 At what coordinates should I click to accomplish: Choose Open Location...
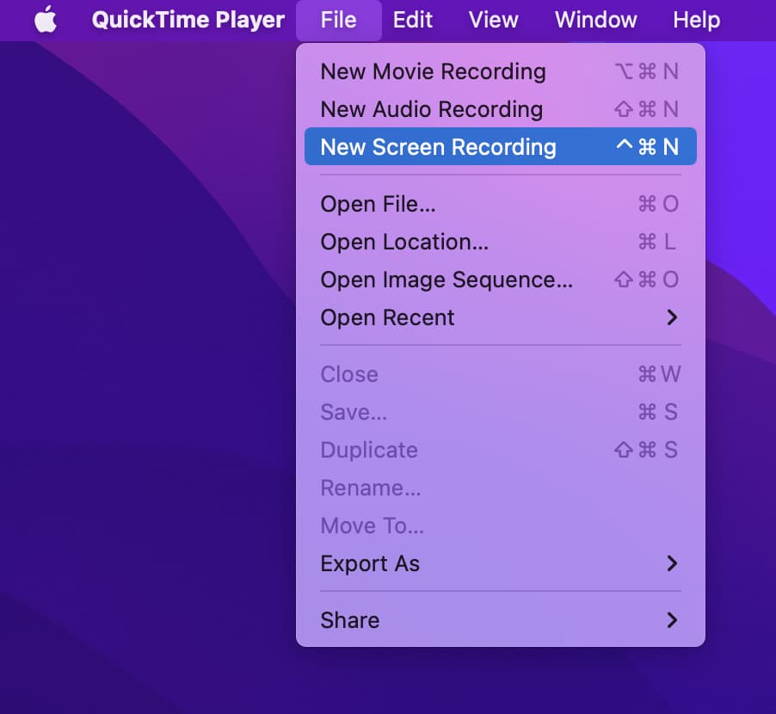pyautogui.click(x=403, y=242)
